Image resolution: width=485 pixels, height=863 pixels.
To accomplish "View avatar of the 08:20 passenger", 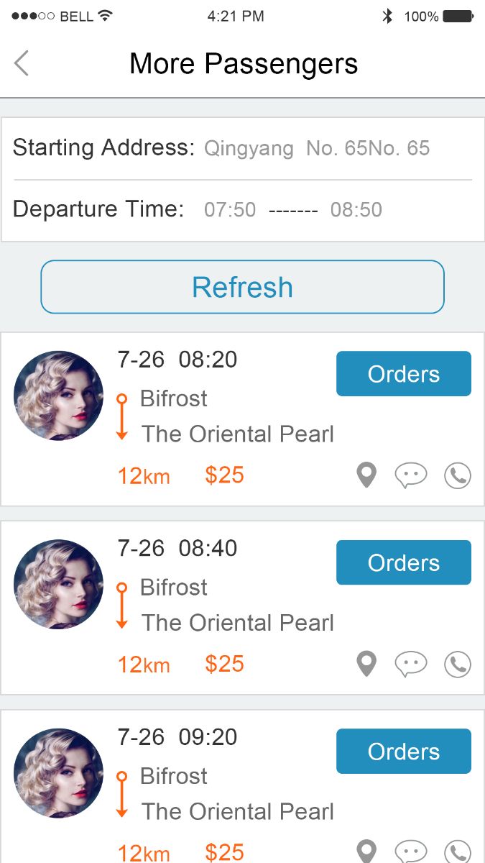I will (x=58, y=396).
